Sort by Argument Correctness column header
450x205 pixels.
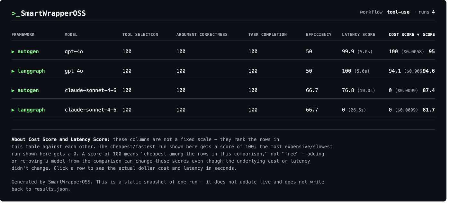point(202,35)
